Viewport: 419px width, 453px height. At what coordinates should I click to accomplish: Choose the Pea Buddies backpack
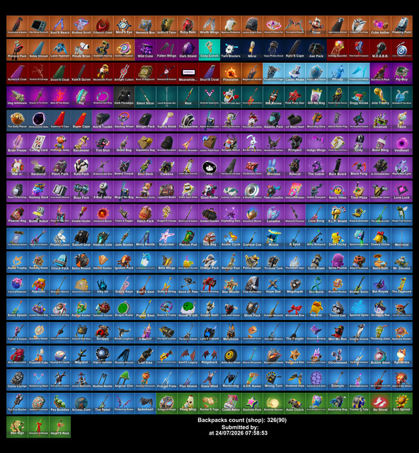point(60,403)
